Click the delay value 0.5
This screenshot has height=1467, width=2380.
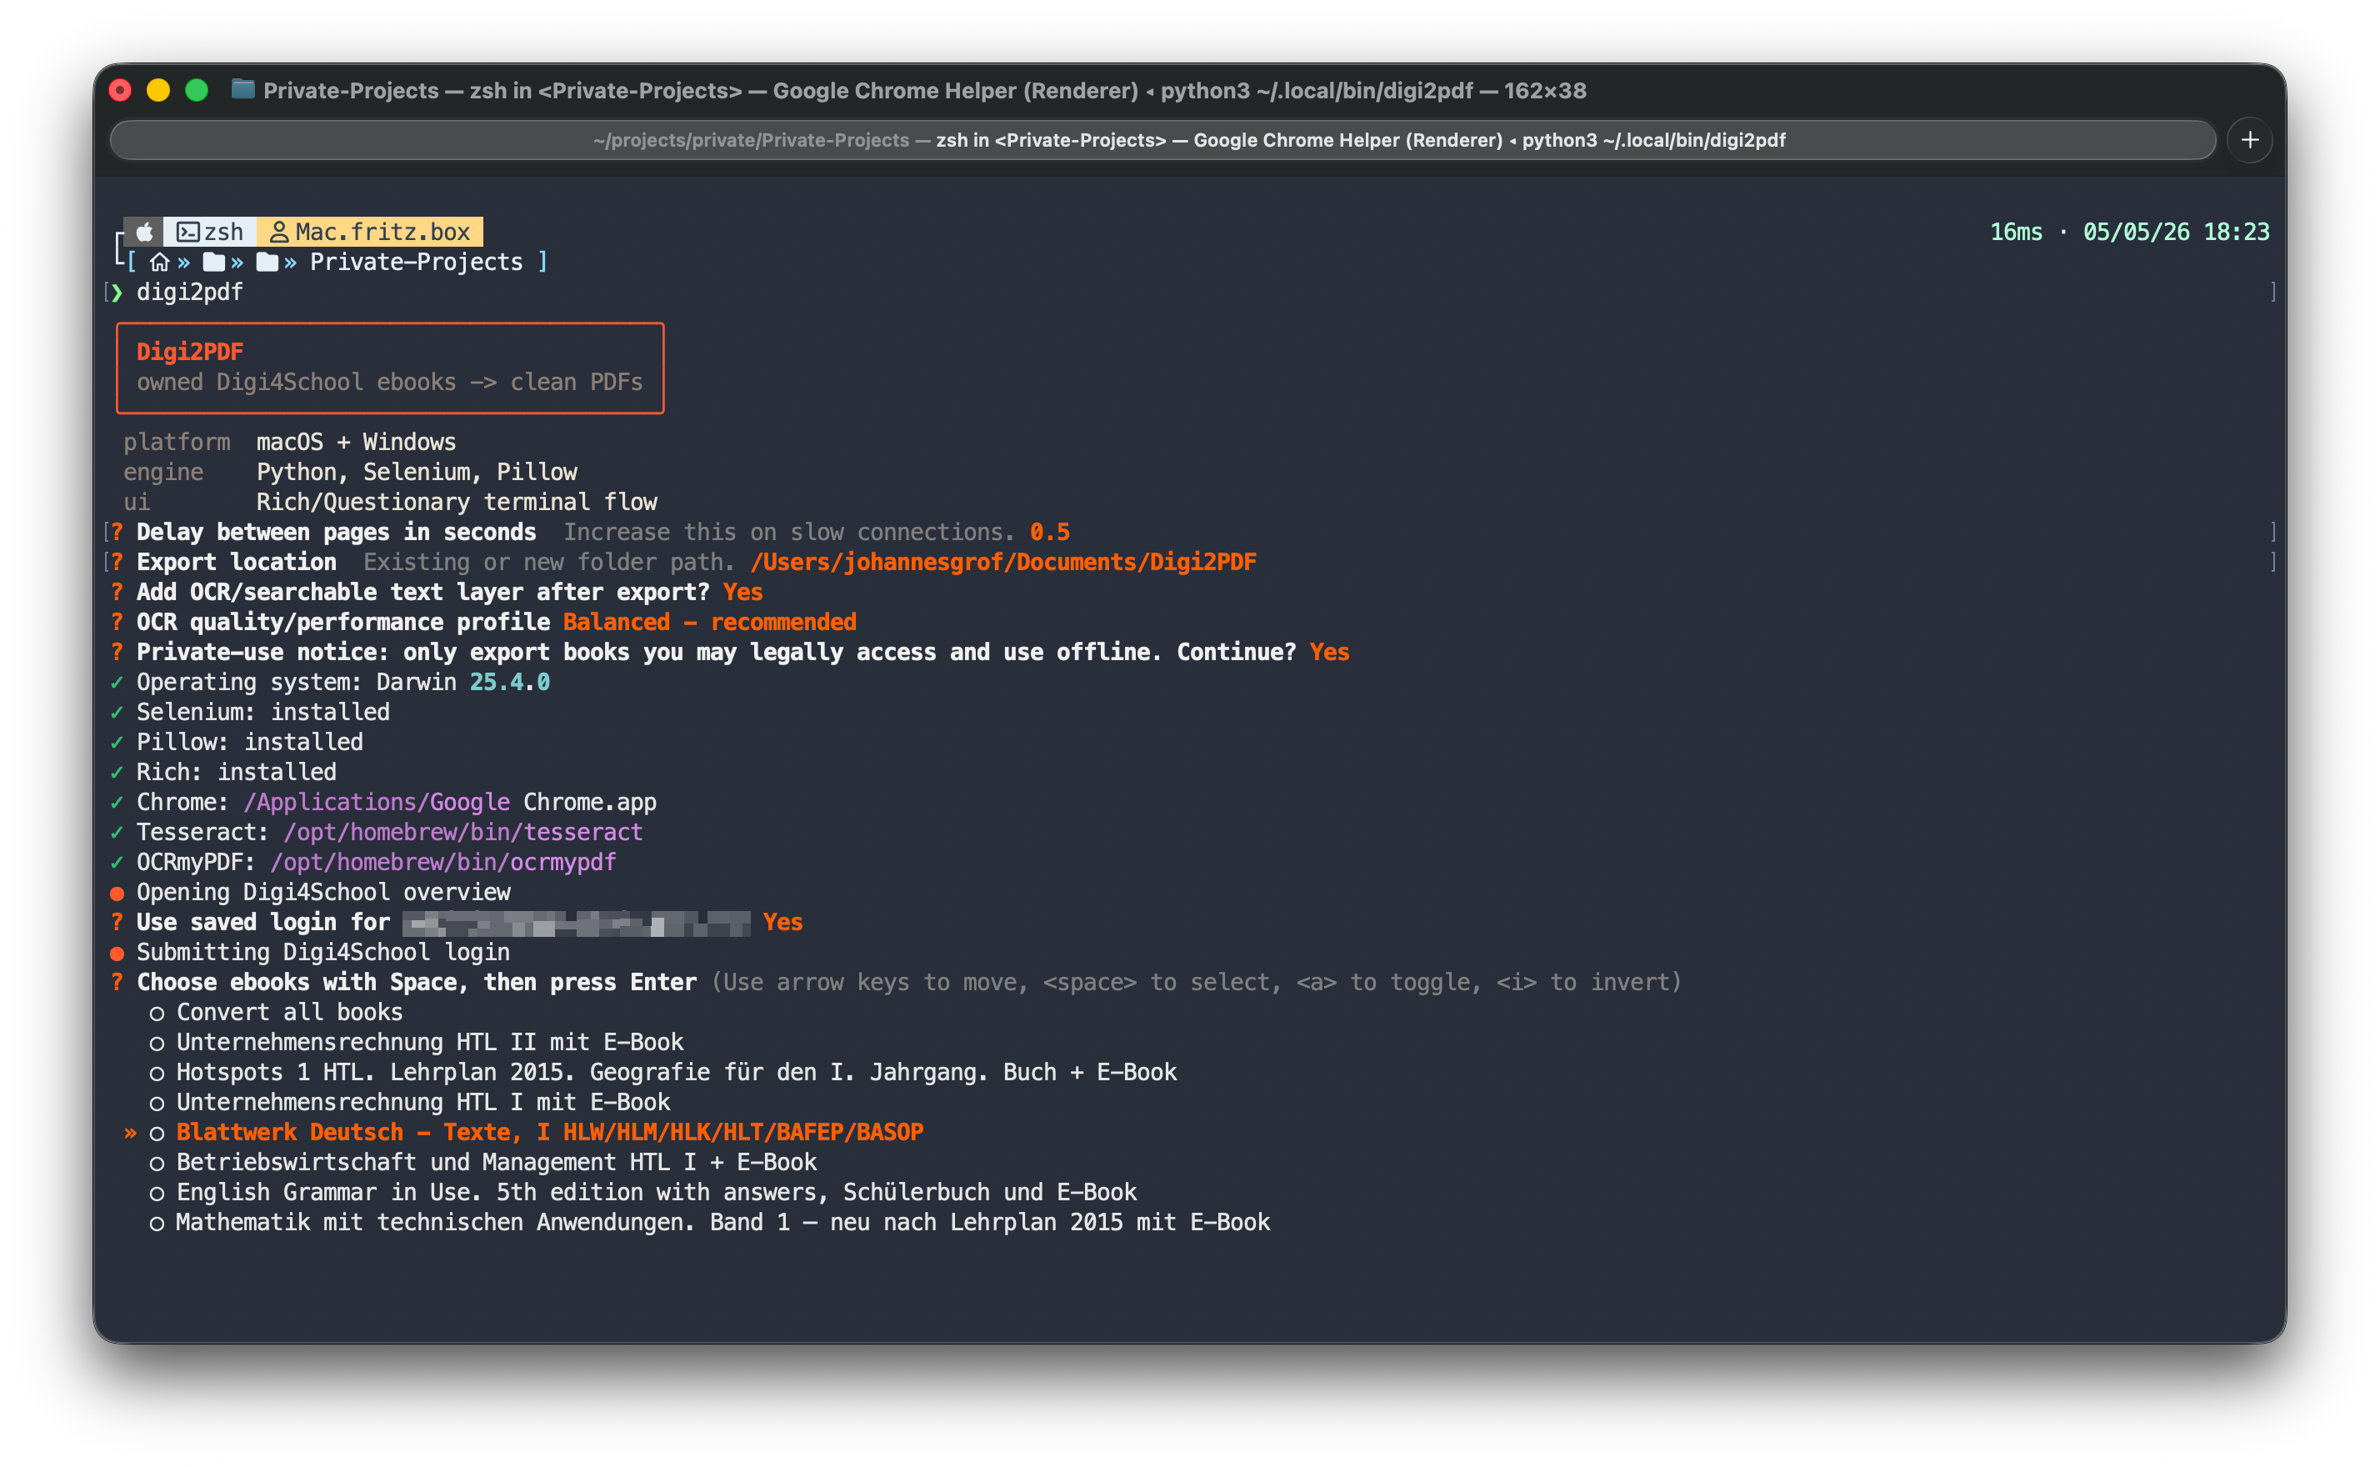(x=1050, y=532)
